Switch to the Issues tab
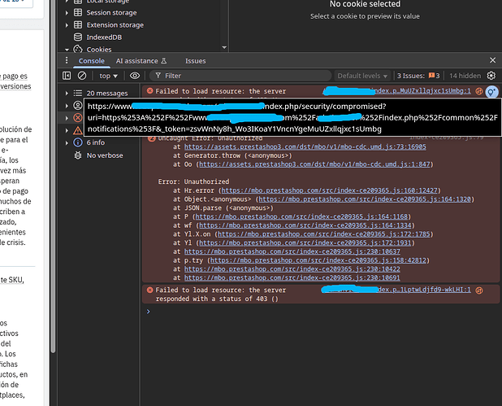Image resolution: width=502 pixels, height=406 pixels. (x=195, y=61)
